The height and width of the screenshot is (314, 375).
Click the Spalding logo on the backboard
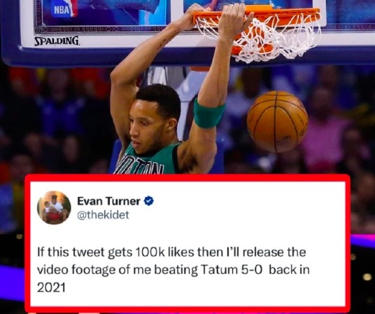[x=57, y=41]
